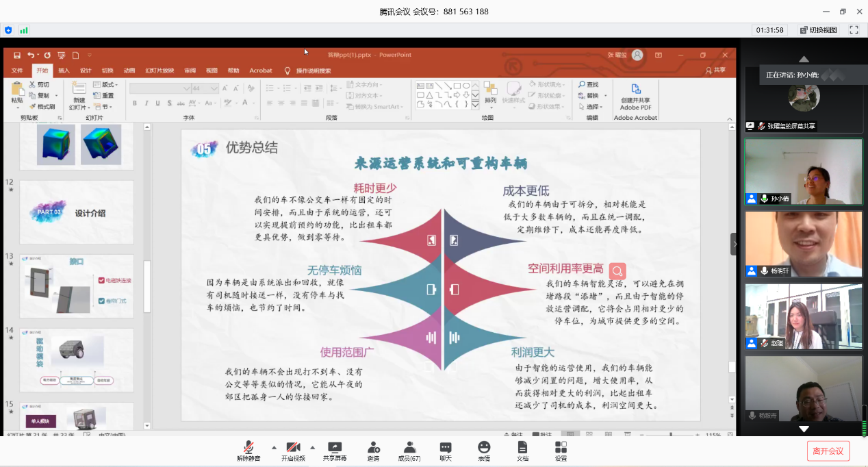Open the 聊天 chat panel
The height and width of the screenshot is (467, 868).
point(446,449)
